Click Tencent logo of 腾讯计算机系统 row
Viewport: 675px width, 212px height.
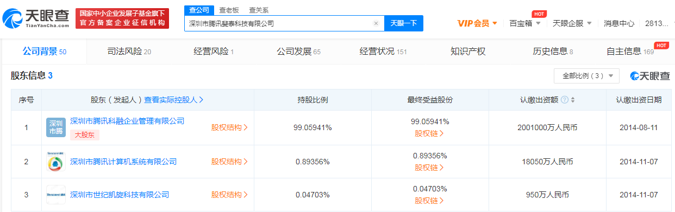pyautogui.click(x=56, y=161)
